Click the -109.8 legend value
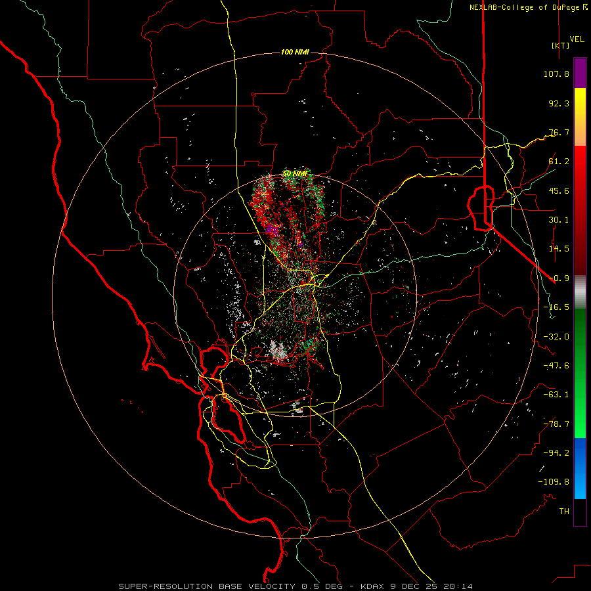This screenshot has height=591, width=591. coord(554,482)
